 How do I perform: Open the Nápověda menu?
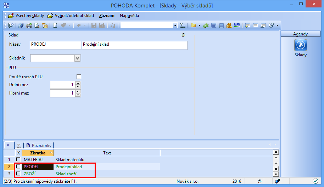pos(129,16)
